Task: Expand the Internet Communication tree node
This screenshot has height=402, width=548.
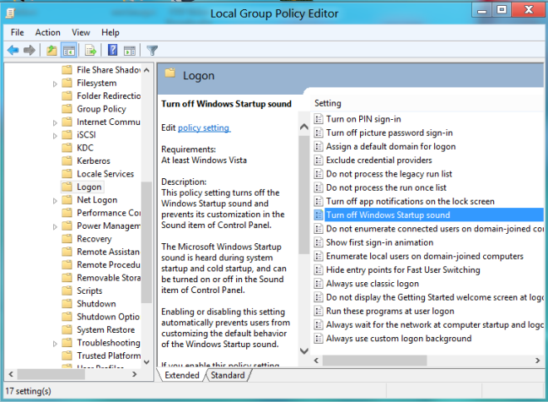Action: (x=55, y=122)
